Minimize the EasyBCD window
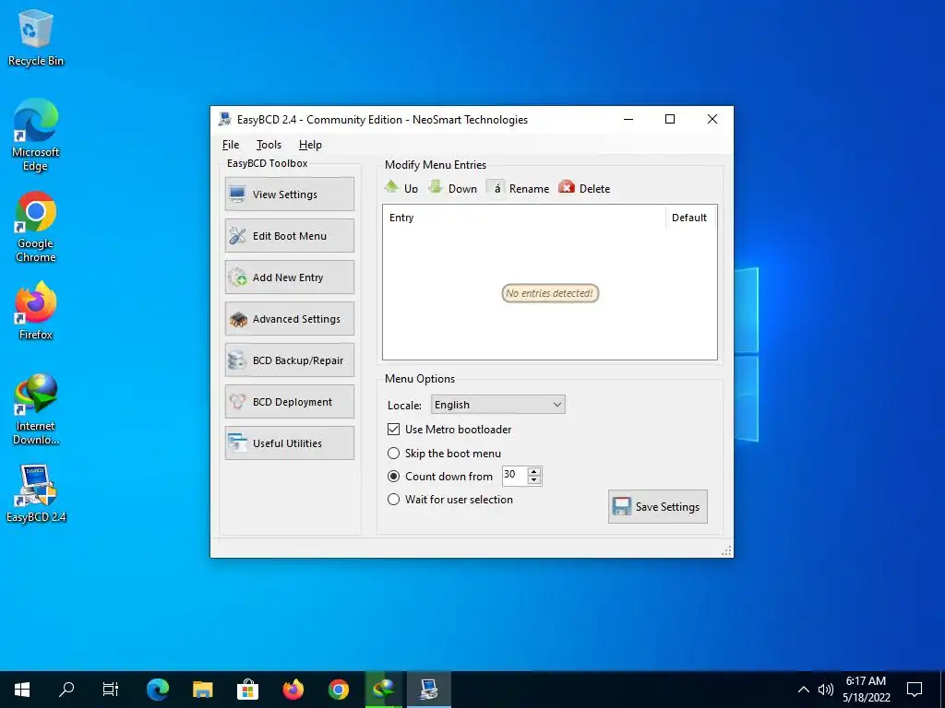The width and height of the screenshot is (945, 708). click(628, 119)
